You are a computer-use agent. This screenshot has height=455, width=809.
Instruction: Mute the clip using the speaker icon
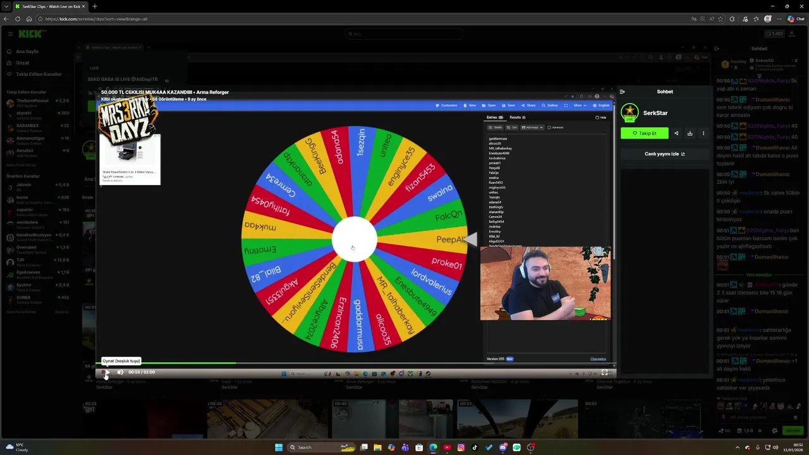click(x=120, y=372)
